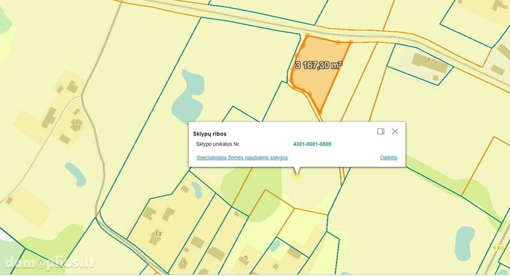The height and width of the screenshot is (276, 510).
Task: Open parcel number 4301-0001-0505
Action: point(312,144)
